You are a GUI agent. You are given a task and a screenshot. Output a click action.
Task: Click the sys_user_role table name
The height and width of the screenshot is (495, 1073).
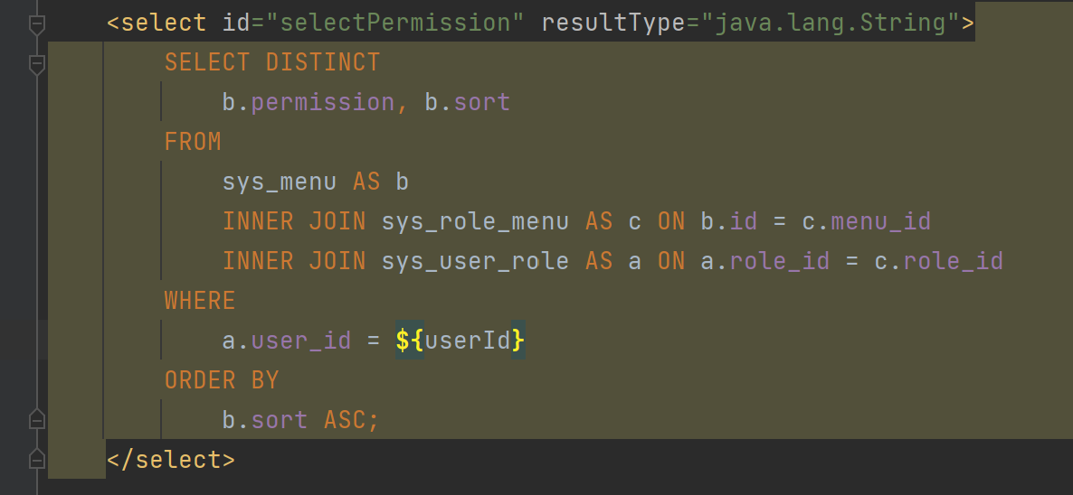[475, 261]
